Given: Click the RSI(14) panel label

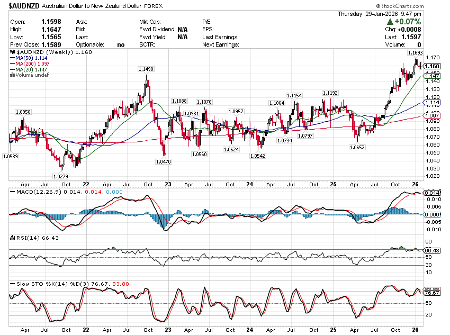Looking at the screenshot, I should click(x=23, y=238).
